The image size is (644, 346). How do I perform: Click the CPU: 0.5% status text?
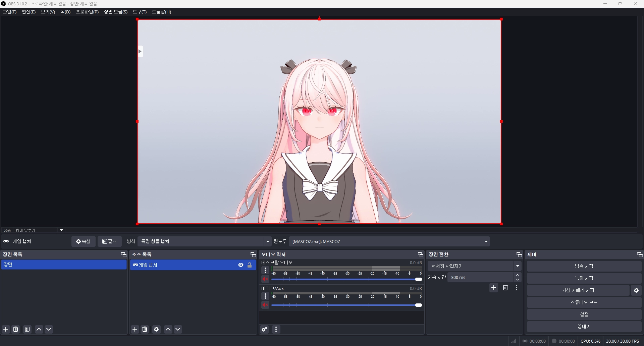click(590, 341)
